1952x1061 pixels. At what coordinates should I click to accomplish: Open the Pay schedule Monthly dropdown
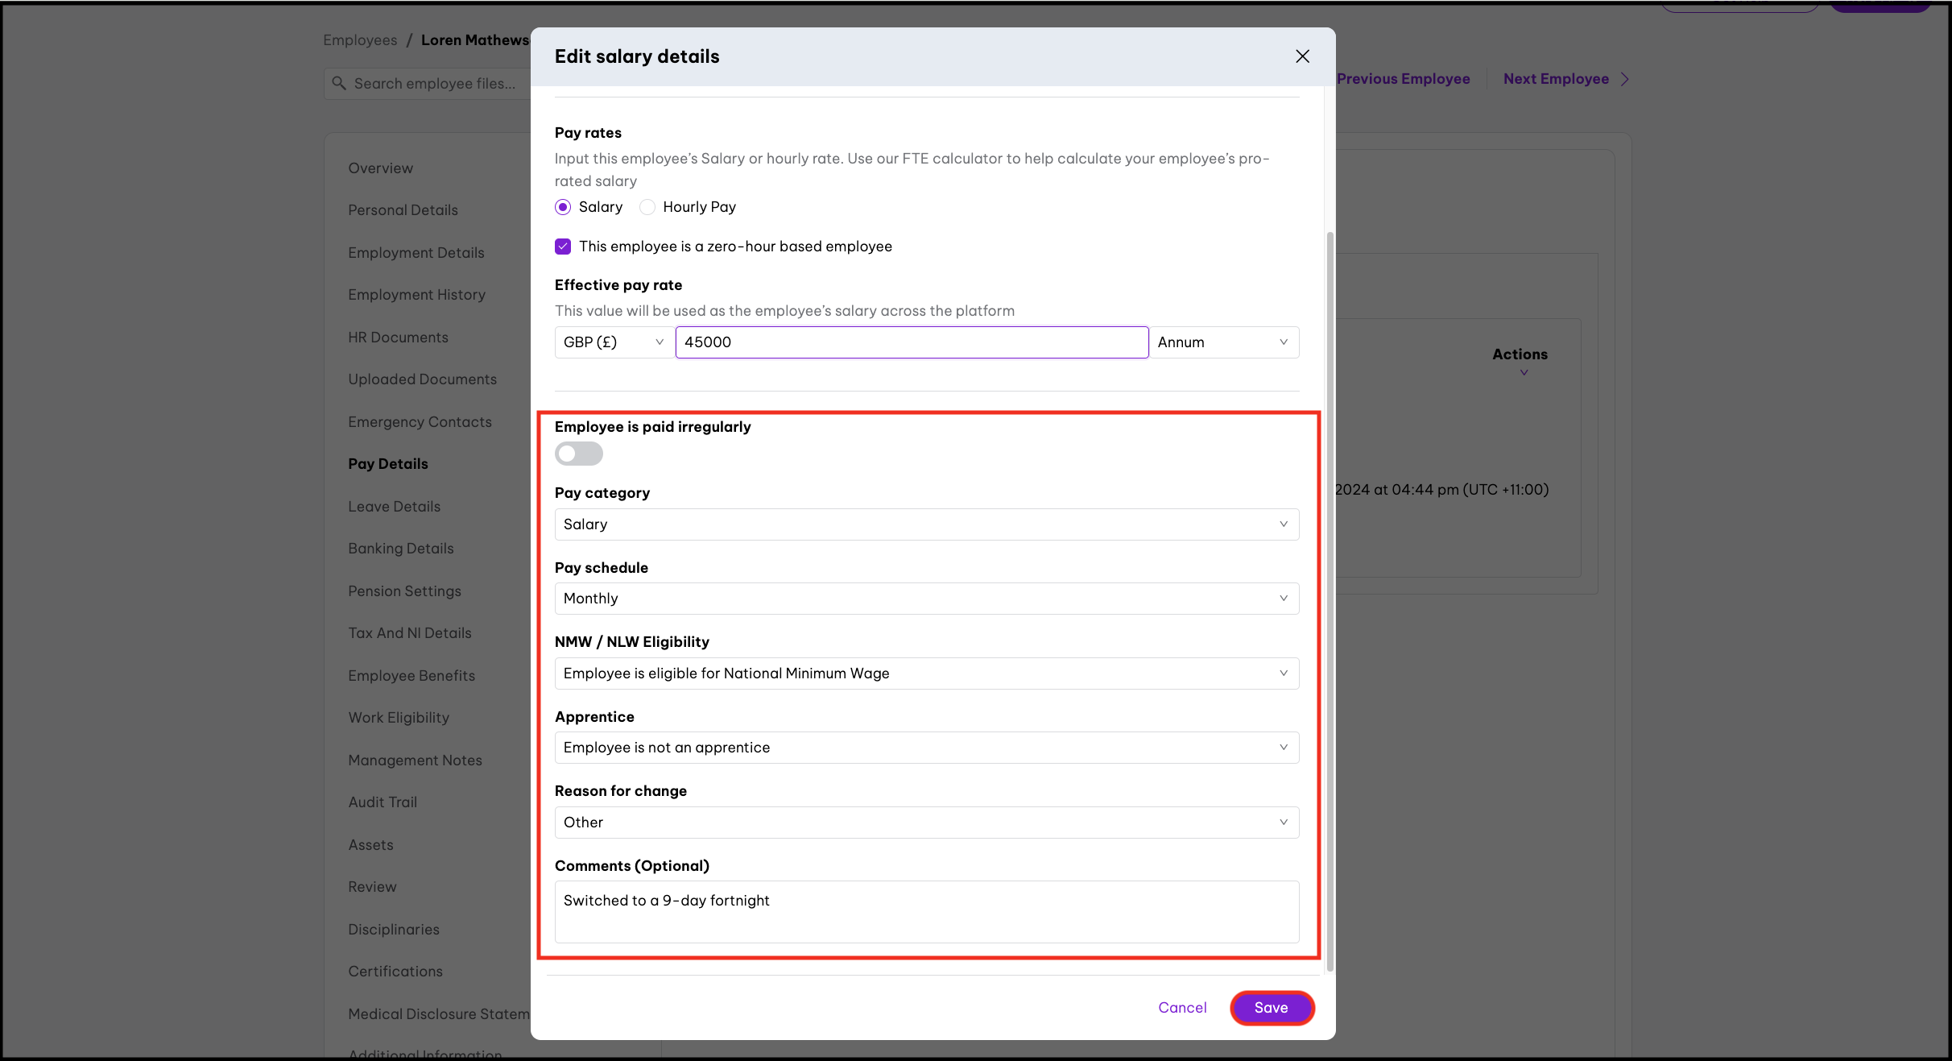coord(926,599)
